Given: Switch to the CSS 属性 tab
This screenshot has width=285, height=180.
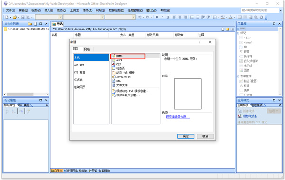Looking at the screenshot, I should pos(24,105).
